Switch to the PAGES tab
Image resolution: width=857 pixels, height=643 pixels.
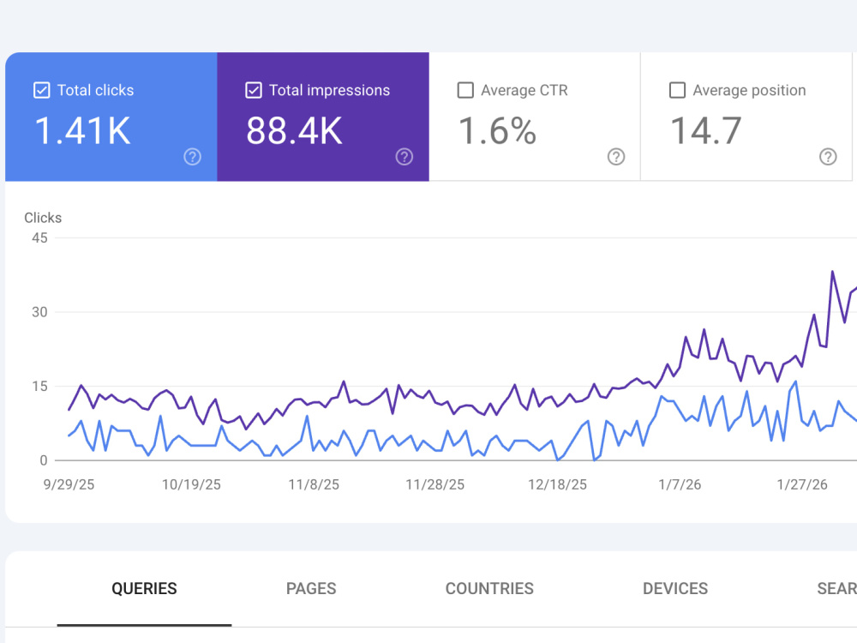click(x=311, y=589)
